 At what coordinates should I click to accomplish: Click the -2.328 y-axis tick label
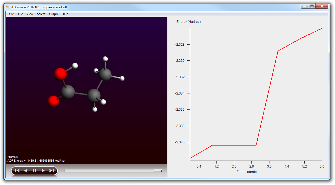[180, 44]
